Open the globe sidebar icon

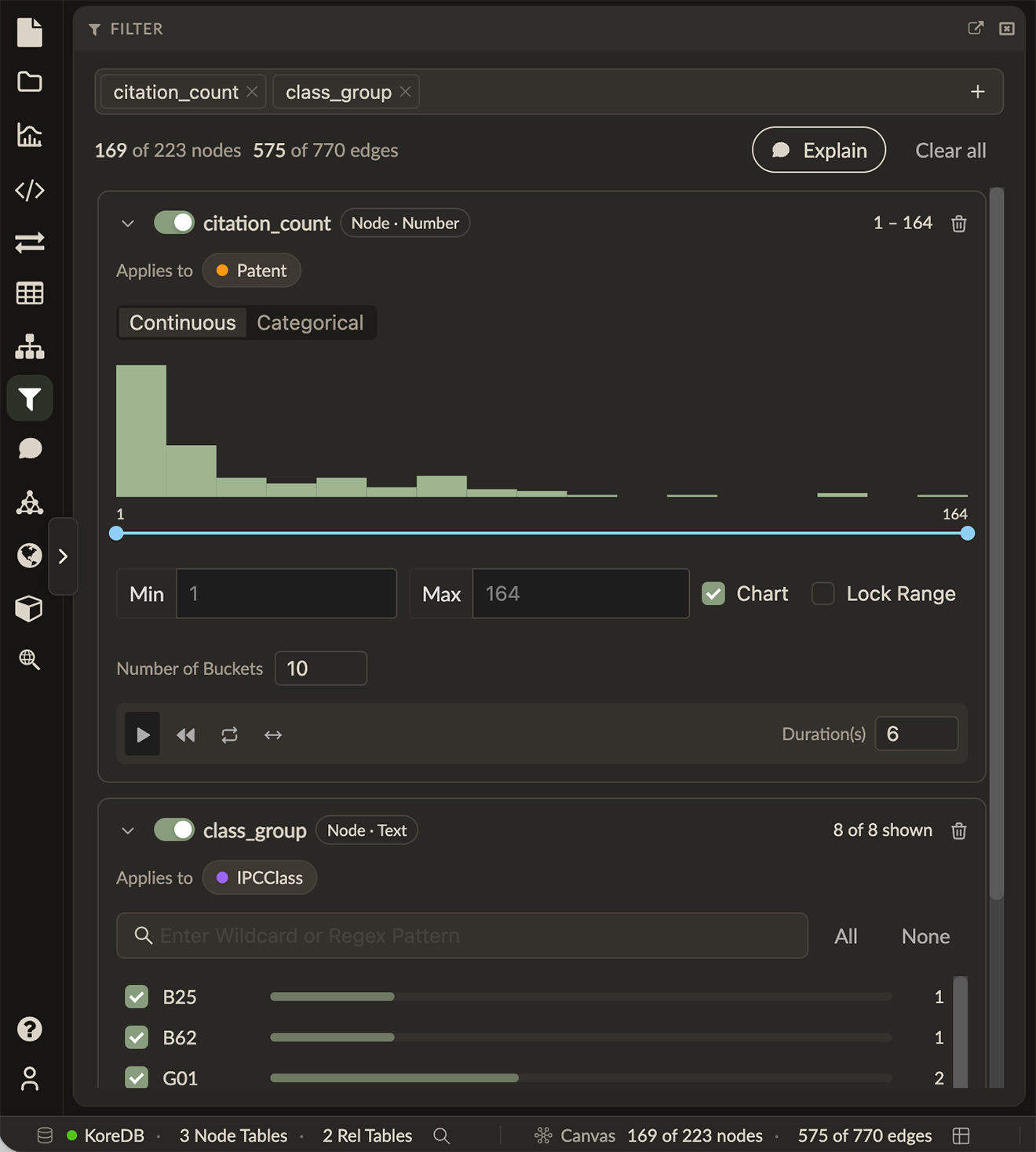click(30, 556)
